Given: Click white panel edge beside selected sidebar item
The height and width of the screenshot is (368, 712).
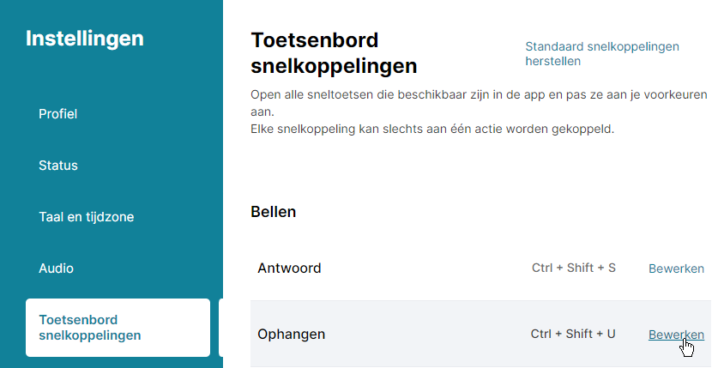Looking at the screenshot, I should click(x=221, y=327).
